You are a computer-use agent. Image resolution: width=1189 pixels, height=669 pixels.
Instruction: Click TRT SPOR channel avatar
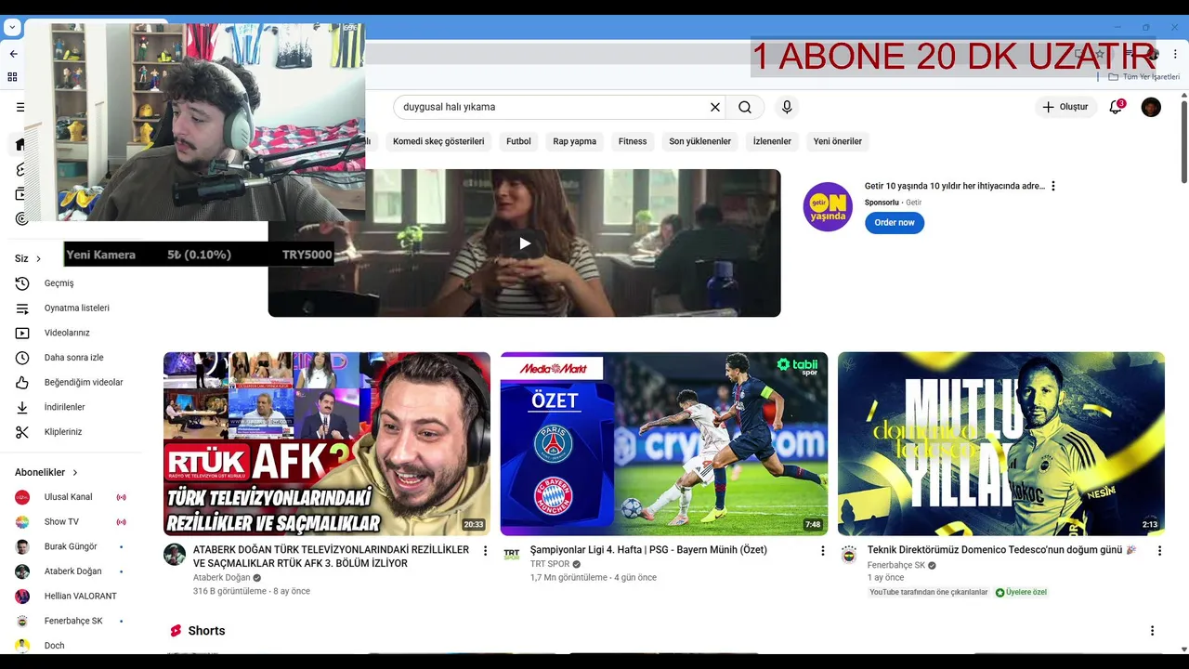coord(512,555)
